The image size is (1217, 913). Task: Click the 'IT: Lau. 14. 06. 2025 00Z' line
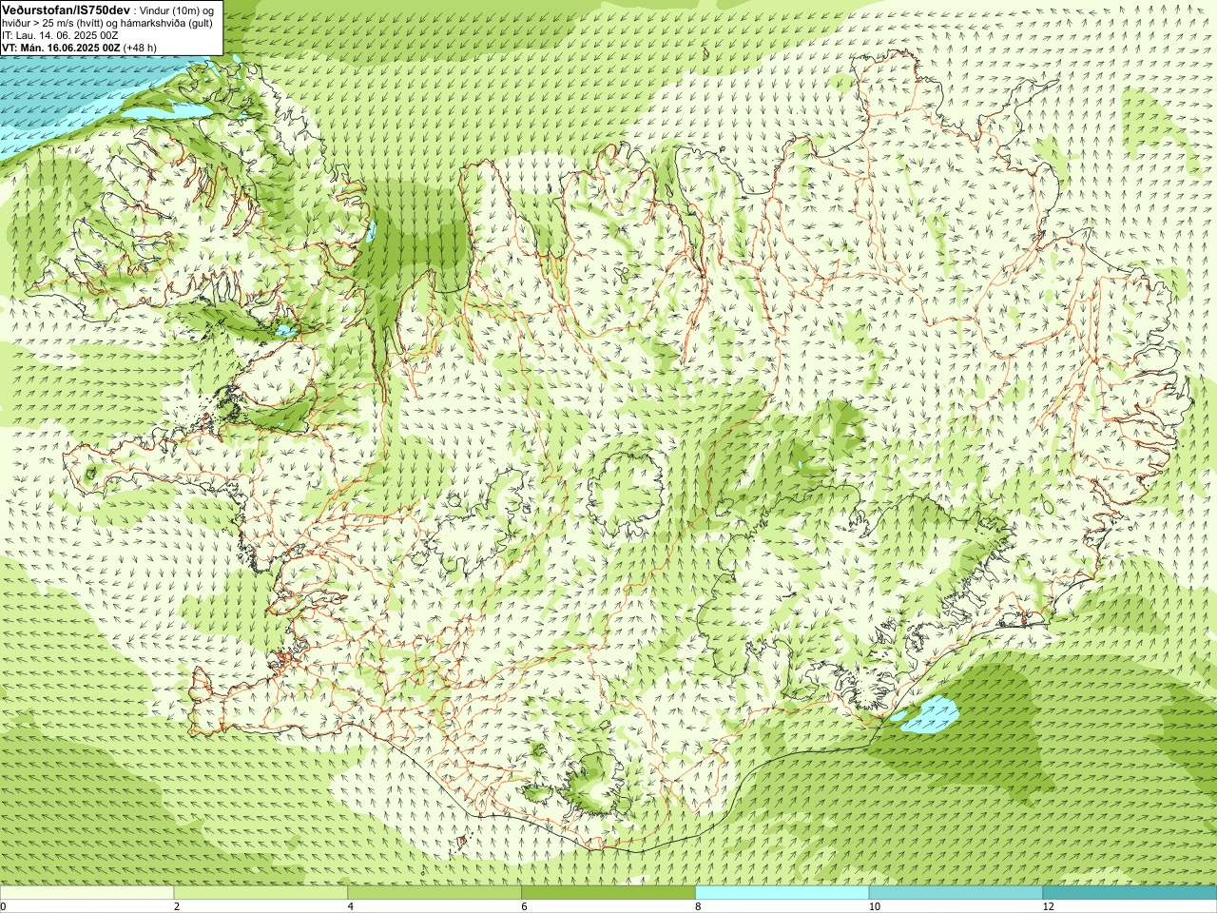(60, 35)
